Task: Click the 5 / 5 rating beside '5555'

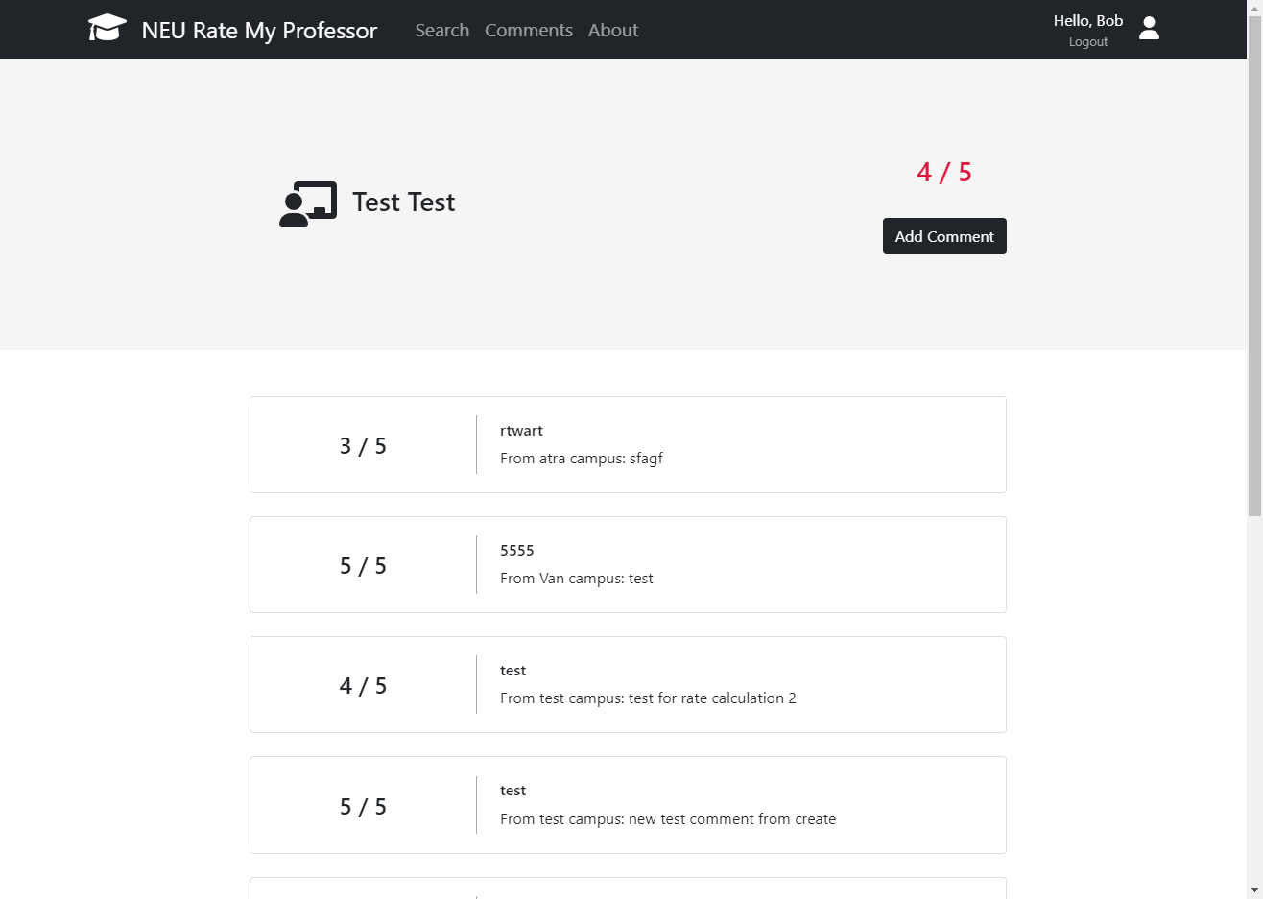Action: [363, 566]
